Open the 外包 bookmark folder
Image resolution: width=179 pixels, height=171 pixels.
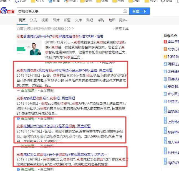(102, 1)
